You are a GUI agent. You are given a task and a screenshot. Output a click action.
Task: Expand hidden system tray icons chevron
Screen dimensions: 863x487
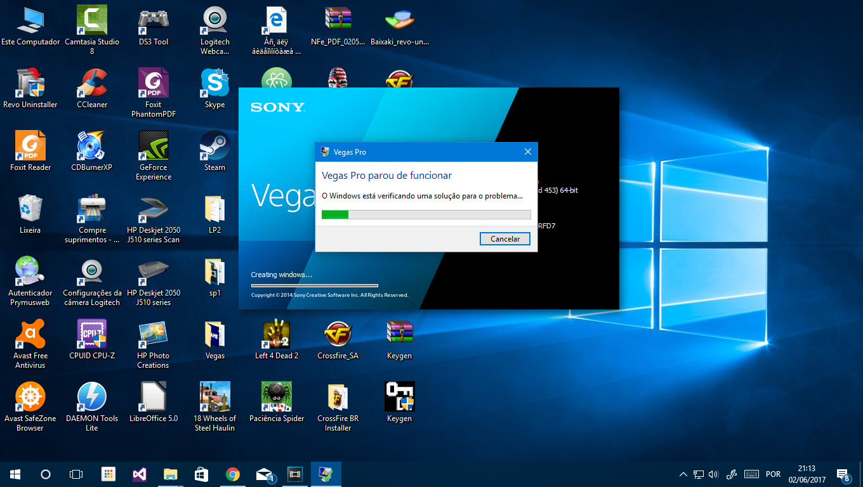tap(683, 474)
